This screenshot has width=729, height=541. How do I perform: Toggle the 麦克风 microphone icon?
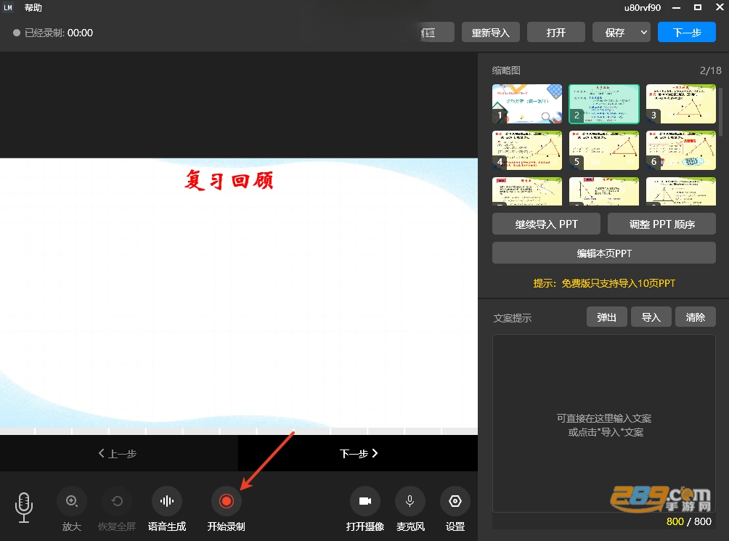coord(410,501)
